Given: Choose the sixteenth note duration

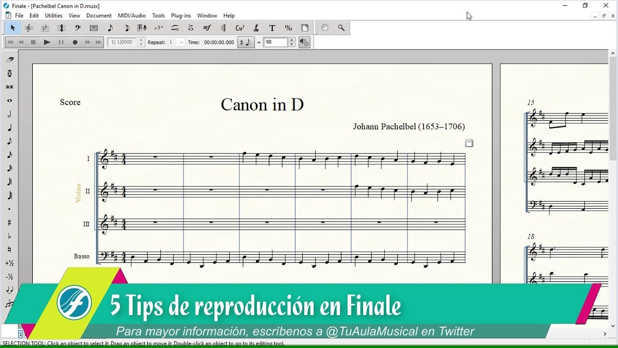Looking at the screenshot, I should 10,155.
